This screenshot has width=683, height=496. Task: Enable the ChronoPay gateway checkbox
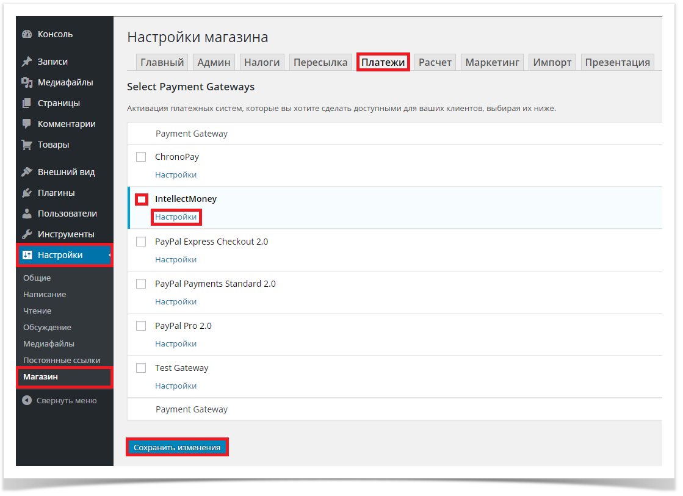141,157
